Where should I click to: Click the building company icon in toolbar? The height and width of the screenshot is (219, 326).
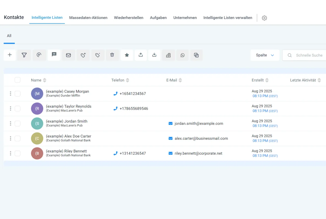tap(168, 55)
